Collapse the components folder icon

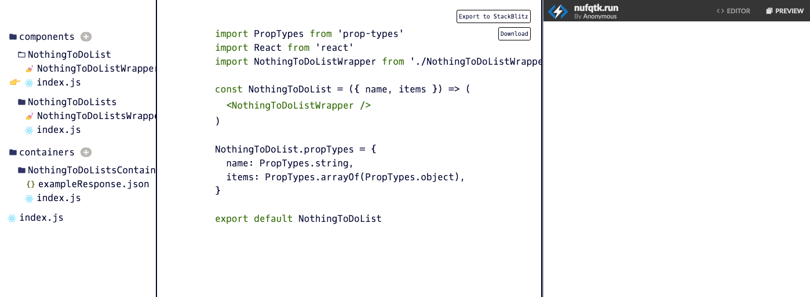(13, 37)
